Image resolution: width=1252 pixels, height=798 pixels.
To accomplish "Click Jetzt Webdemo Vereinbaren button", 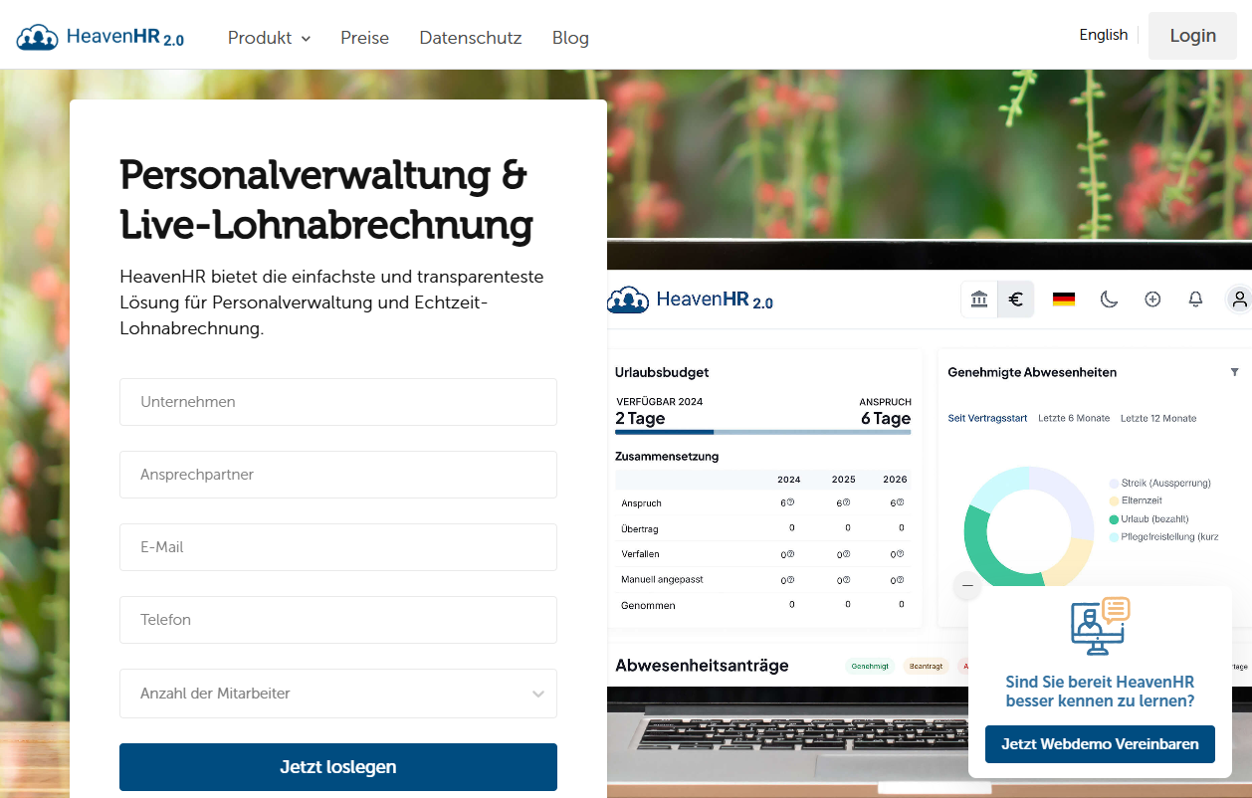I will [x=1100, y=744].
